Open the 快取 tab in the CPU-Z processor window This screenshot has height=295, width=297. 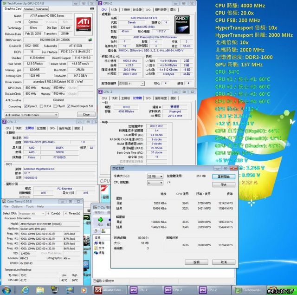pyautogui.click(x=114, y=10)
